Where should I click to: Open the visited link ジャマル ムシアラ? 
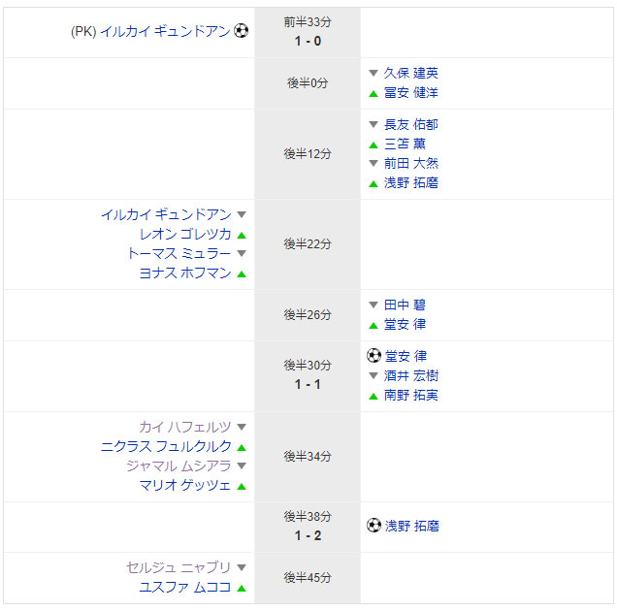pos(179,466)
